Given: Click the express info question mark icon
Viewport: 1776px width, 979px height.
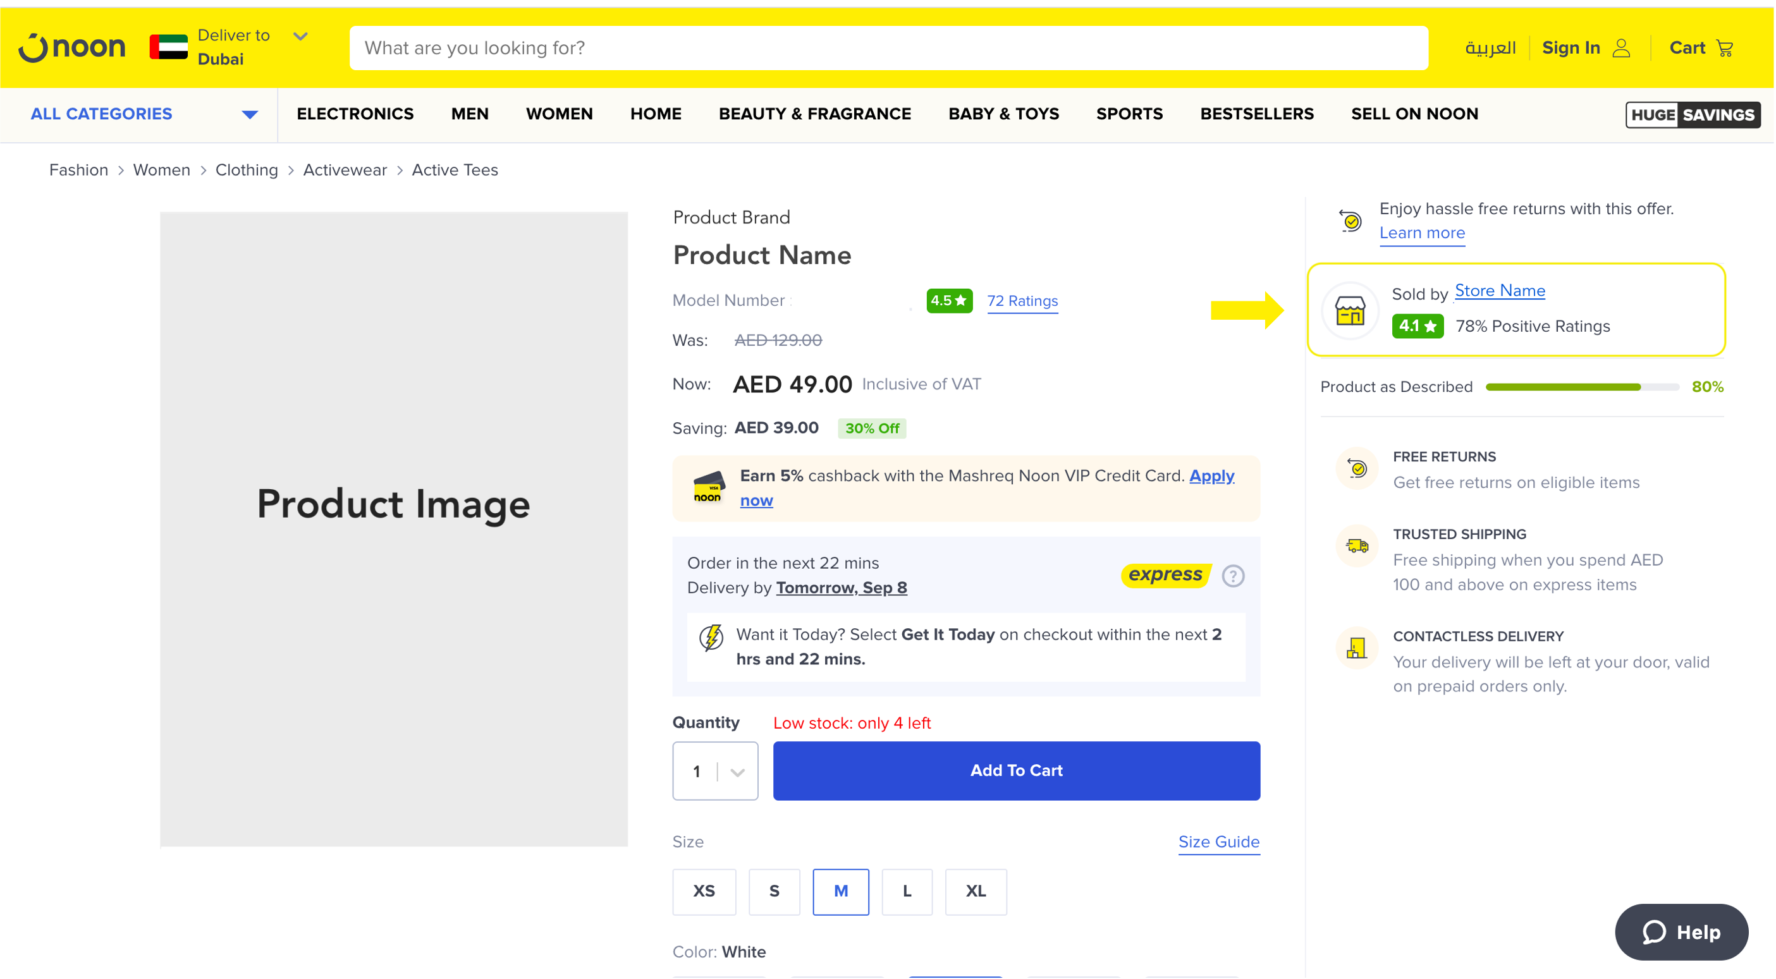Looking at the screenshot, I should 1233,575.
